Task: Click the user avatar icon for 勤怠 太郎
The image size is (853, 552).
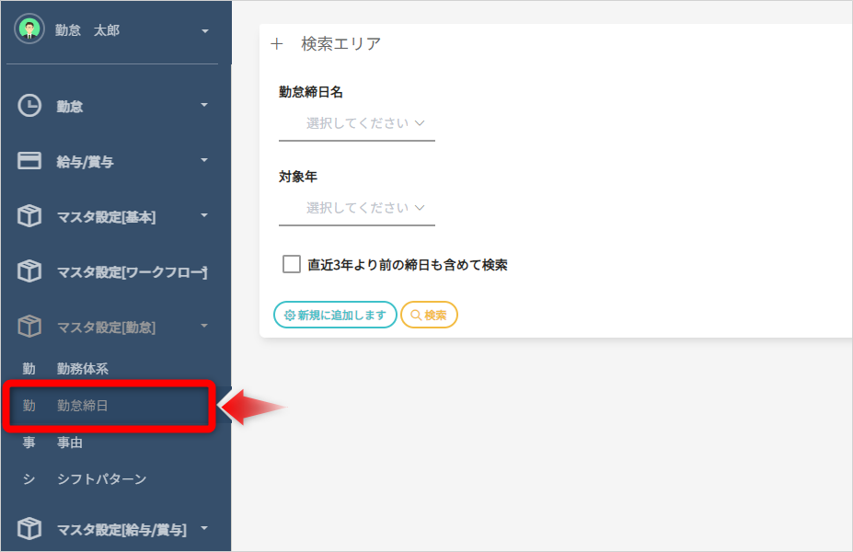Action: (x=29, y=29)
